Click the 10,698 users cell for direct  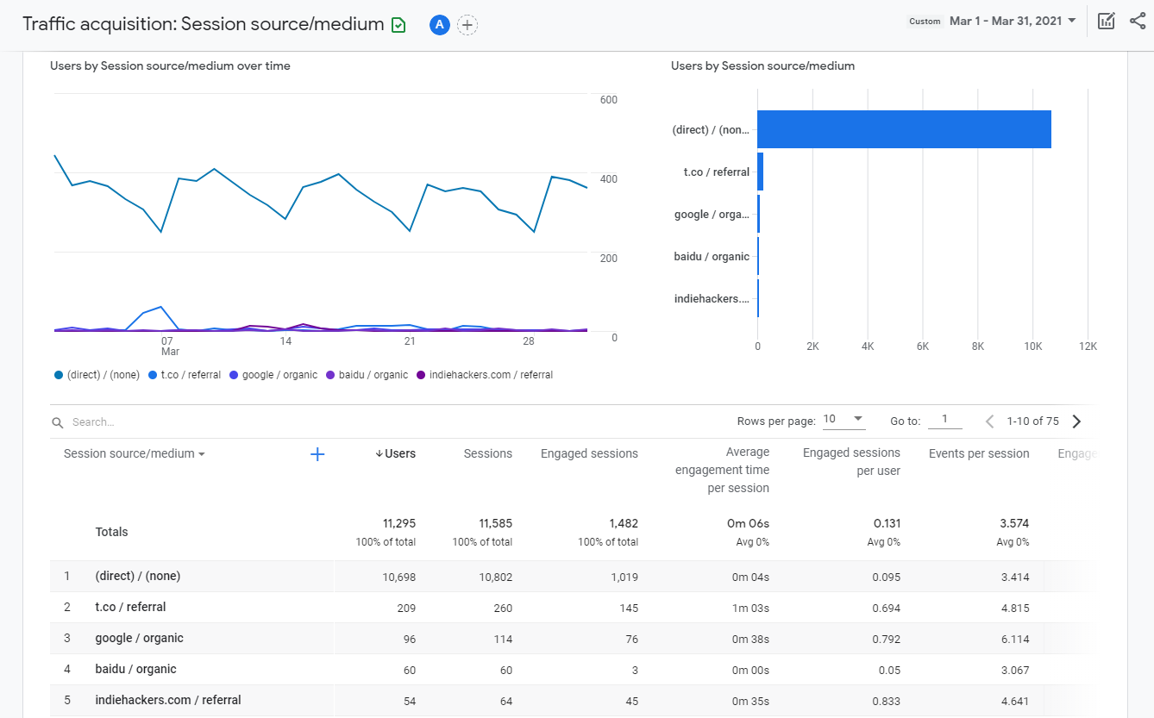coord(399,577)
